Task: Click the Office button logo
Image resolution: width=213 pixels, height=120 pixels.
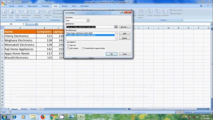Action: (x=3, y=3)
